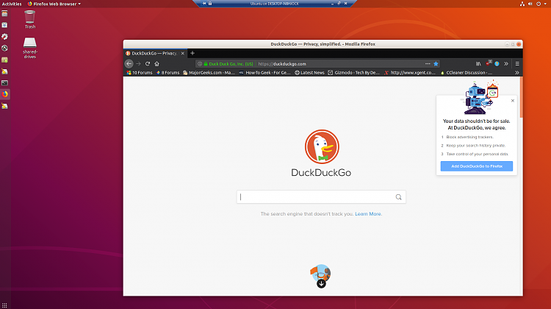Show site information via the info icon
Viewport: 551px width, 309px height.
(200, 64)
